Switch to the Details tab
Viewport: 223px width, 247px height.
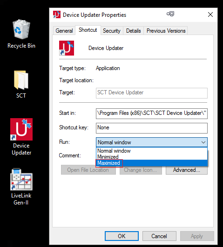coord(134,30)
